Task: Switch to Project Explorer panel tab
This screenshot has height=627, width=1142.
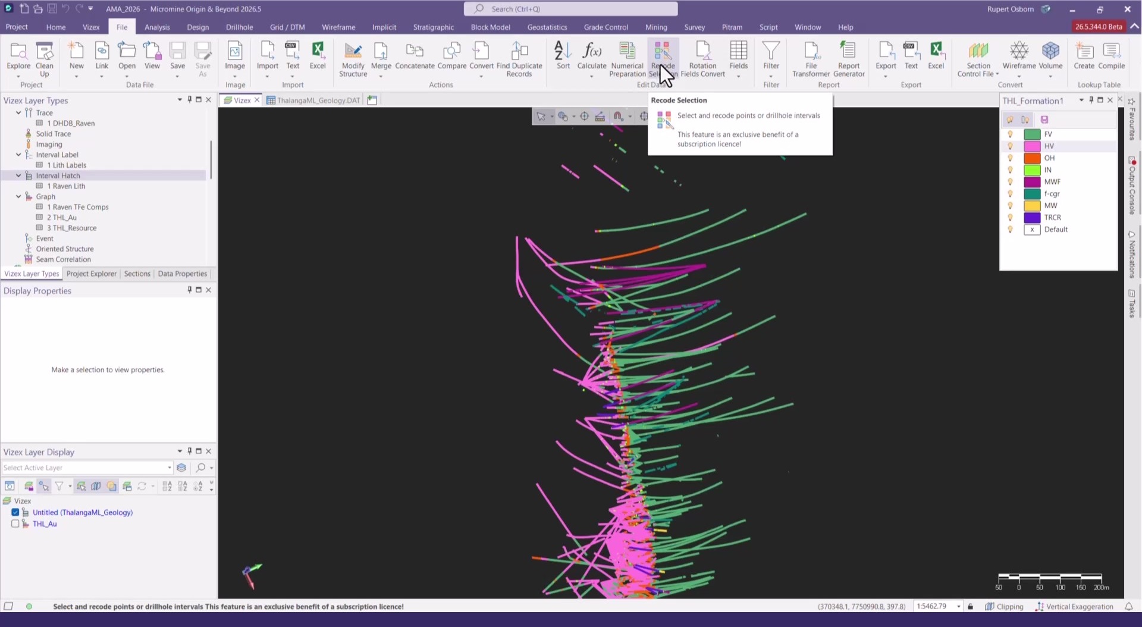Action: tap(92, 274)
